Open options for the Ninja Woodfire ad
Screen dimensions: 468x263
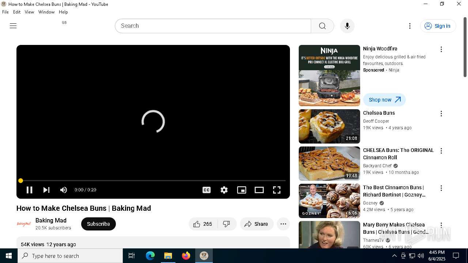pyautogui.click(x=441, y=49)
